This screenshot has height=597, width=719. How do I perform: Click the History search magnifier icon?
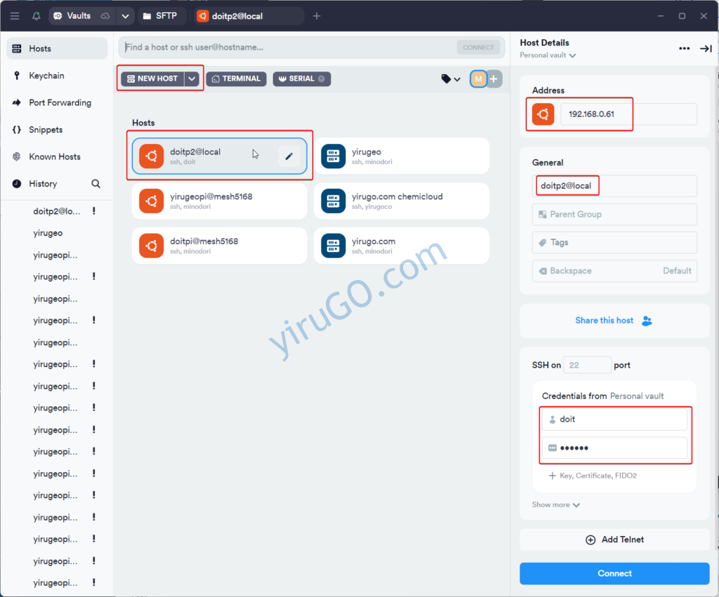[x=96, y=184]
